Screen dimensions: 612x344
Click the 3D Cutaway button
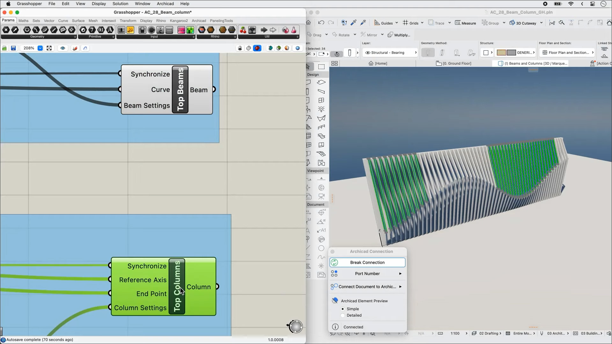tap(523, 23)
